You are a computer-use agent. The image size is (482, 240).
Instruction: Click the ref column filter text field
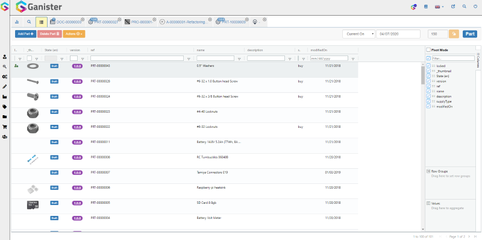coord(137,58)
